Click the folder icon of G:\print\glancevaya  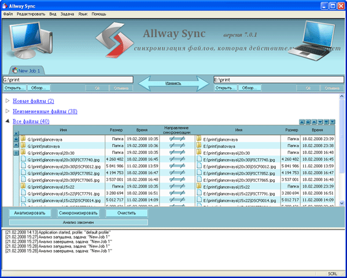(x=23, y=139)
